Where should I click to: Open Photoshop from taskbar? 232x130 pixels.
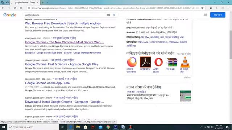pos(115,127)
